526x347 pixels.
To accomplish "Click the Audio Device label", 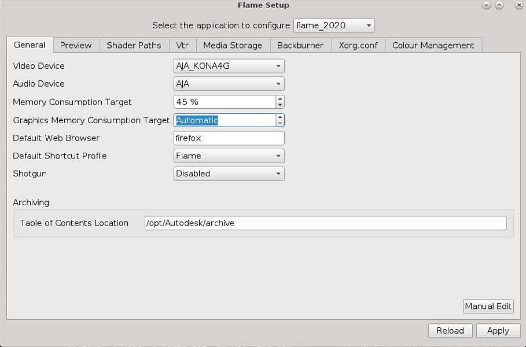I will 39,84.
